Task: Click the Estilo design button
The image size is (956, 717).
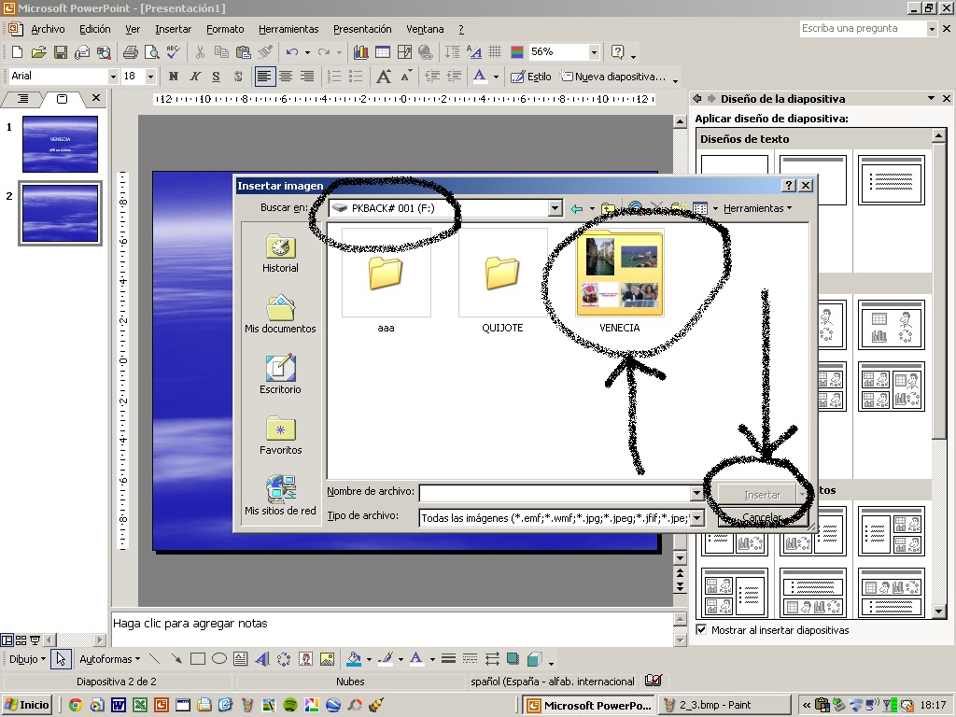Action: 531,77
